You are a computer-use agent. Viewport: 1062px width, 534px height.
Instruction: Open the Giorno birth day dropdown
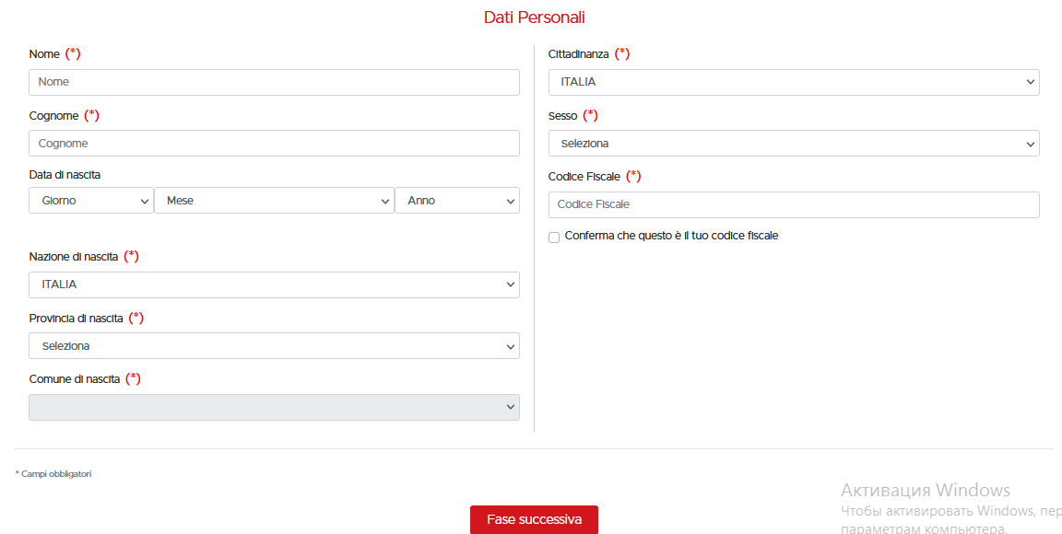90,201
